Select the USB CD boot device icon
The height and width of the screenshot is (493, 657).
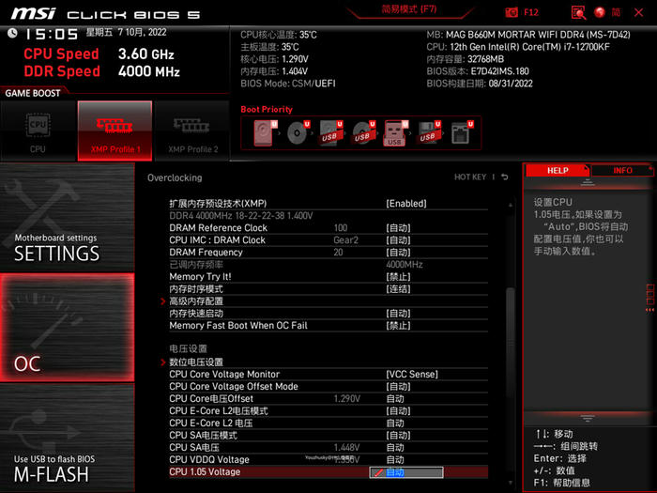[x=363, y=133]
